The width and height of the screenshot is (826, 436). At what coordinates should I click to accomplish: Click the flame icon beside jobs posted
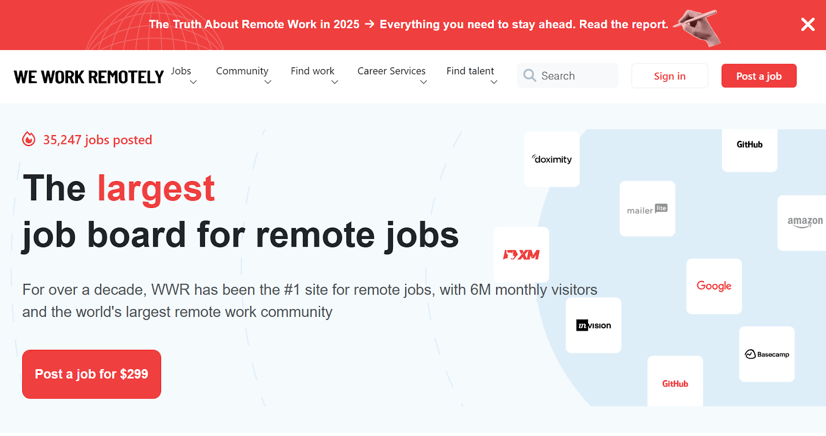click(x=29, y=139)
